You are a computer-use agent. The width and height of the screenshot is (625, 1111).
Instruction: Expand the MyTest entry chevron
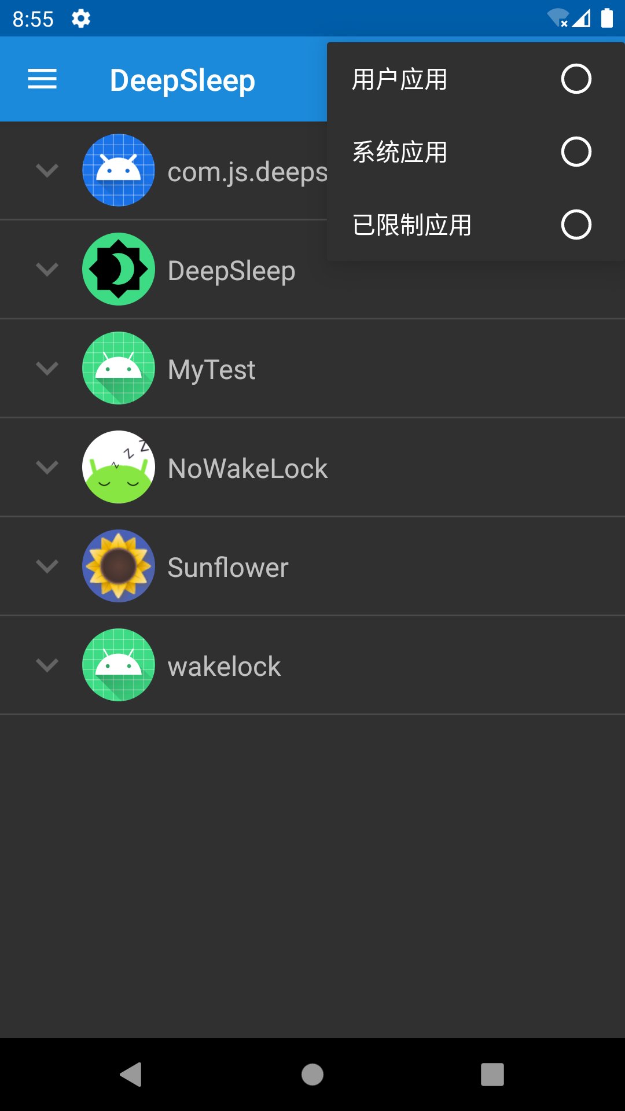coord(47,368)
